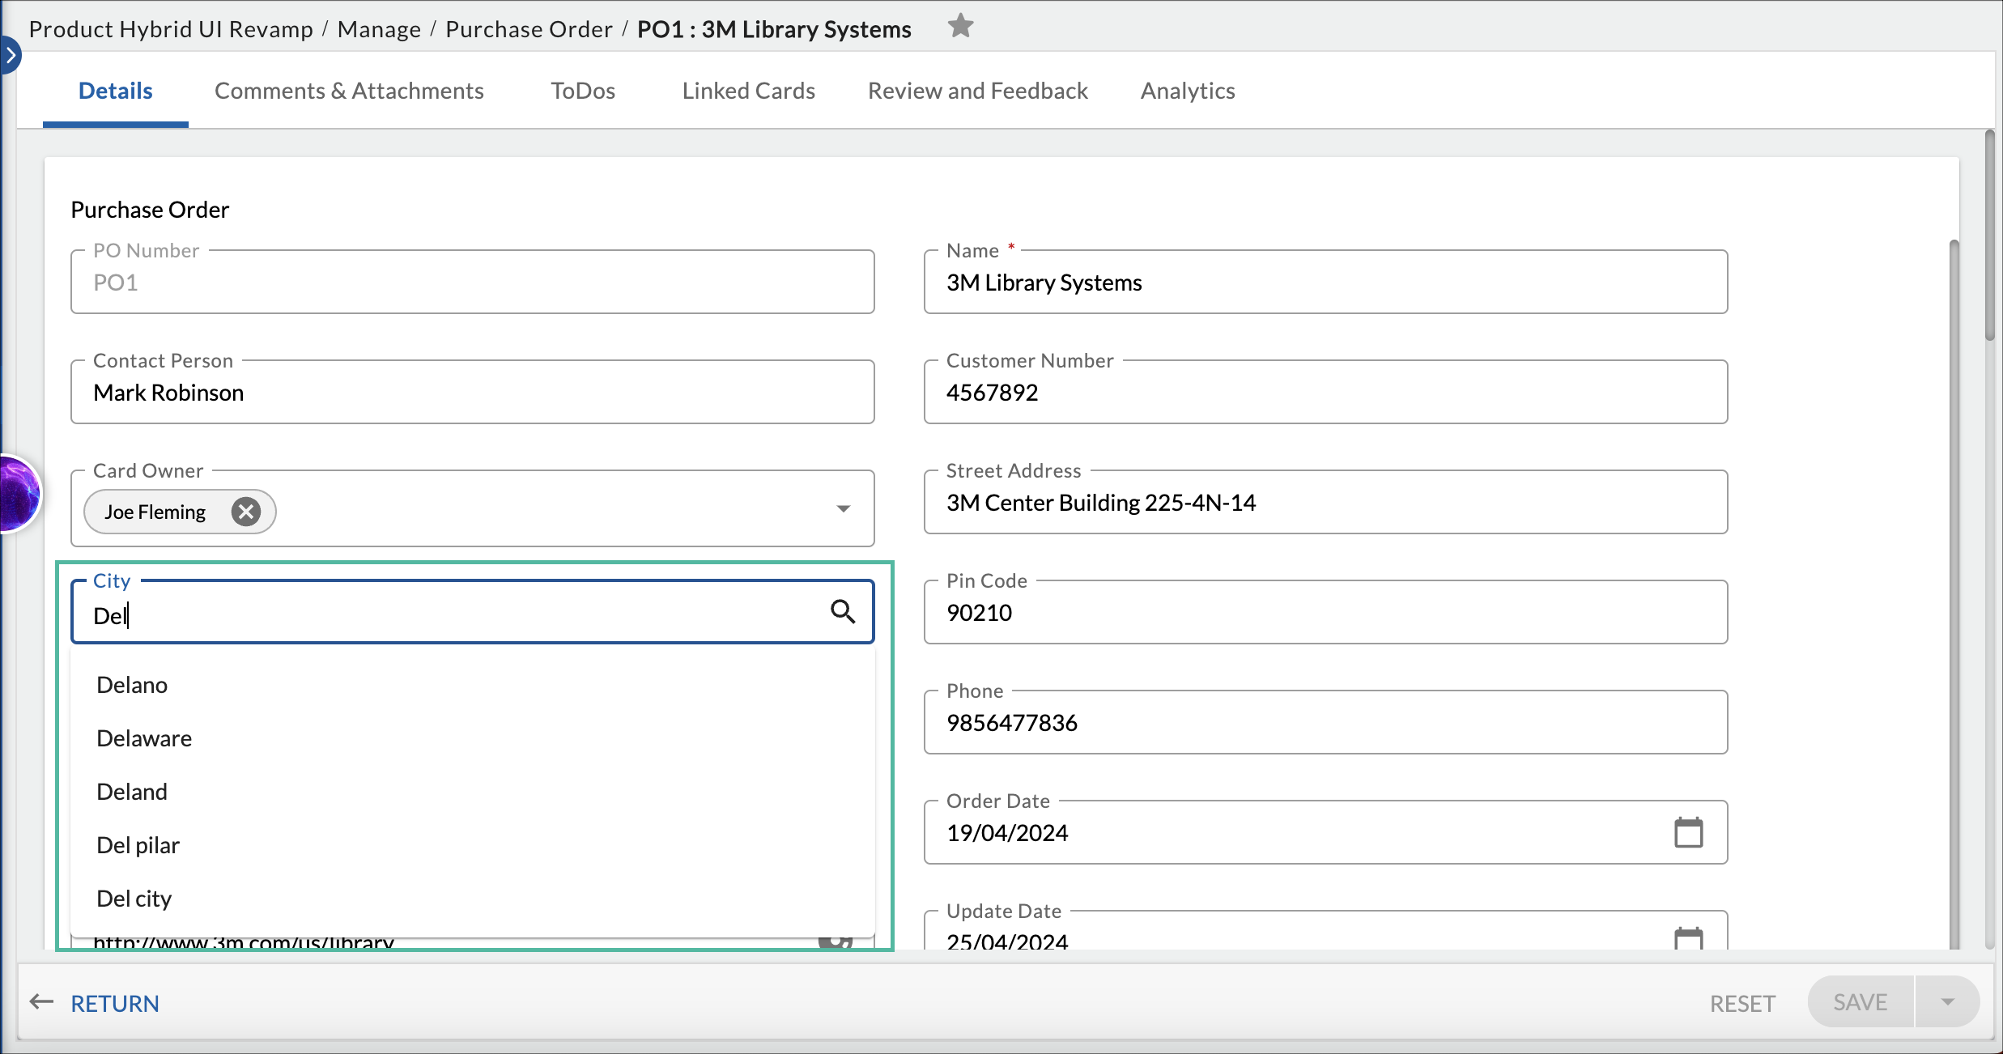Open Product Hybrid UI Revamp breadcrumb

pyautogui.click(x=172, y=29)
